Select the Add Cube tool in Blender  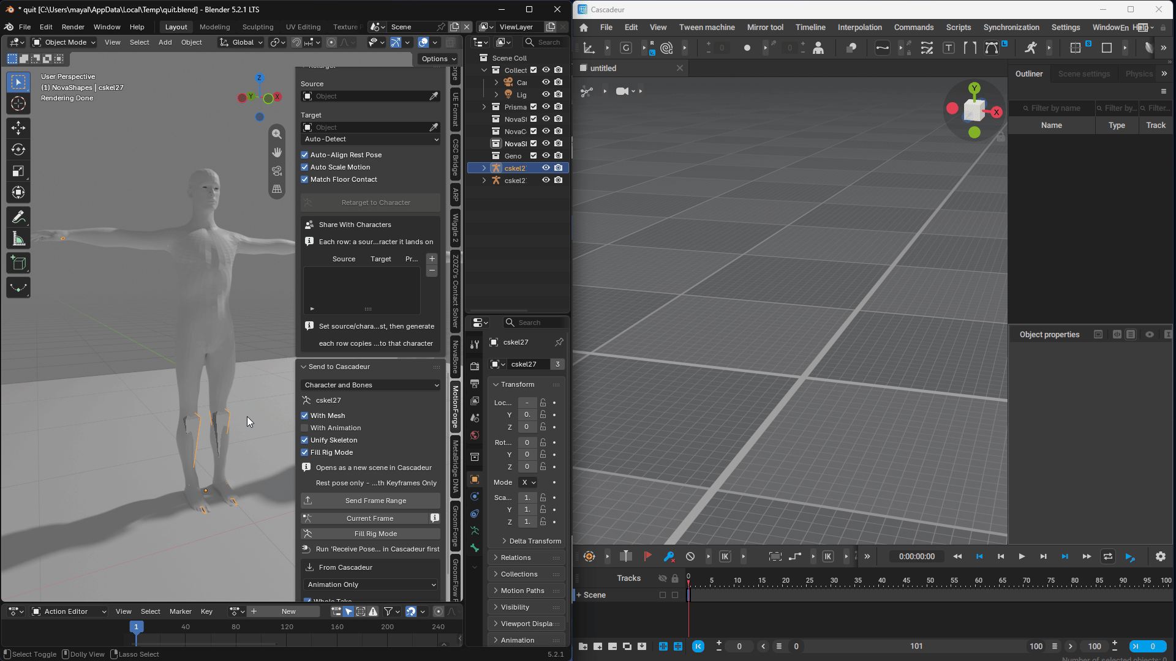tap(18, 263)
